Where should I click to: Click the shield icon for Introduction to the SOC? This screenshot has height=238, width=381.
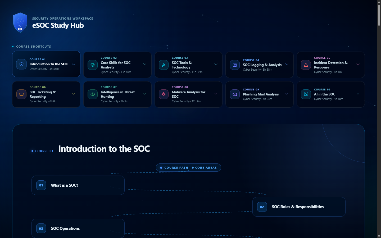pyautogui.click(x=21, y=64)
